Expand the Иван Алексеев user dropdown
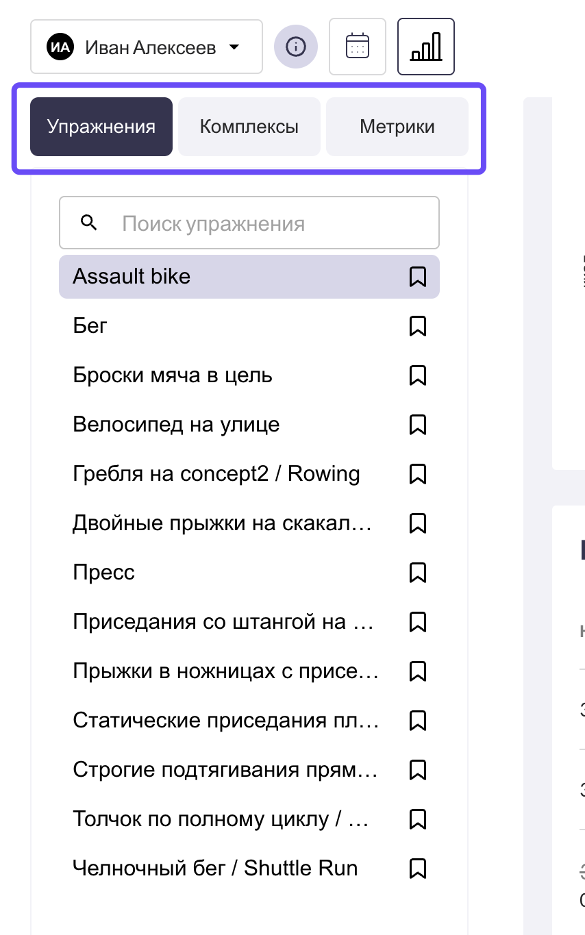Image resolution: width=585 pixels, height=935 pixels. 234,47
